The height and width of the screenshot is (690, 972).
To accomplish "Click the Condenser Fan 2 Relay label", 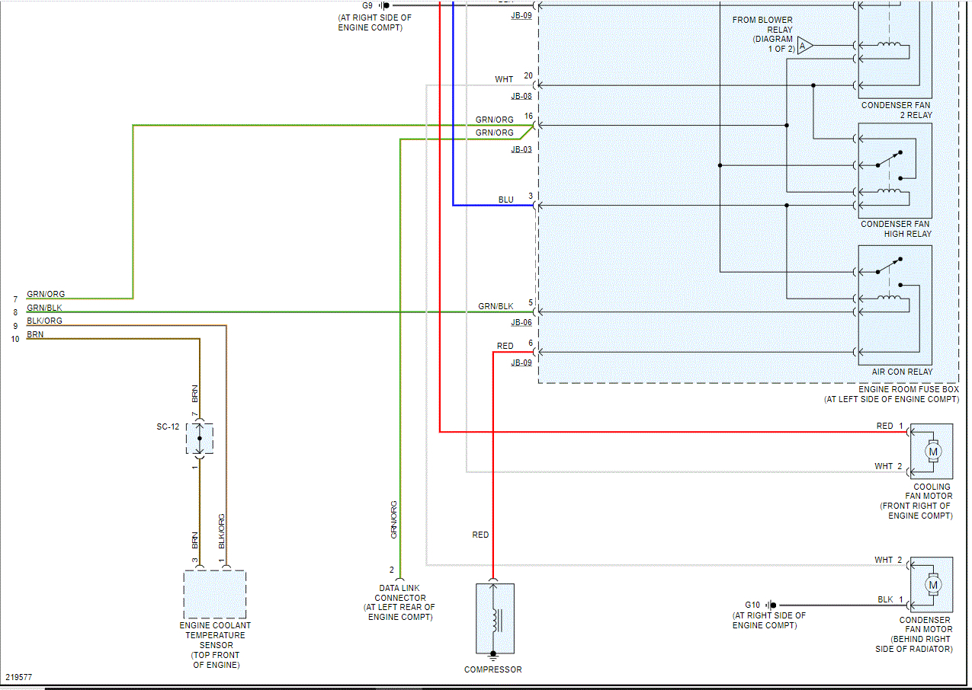I will tap(896, 110).
